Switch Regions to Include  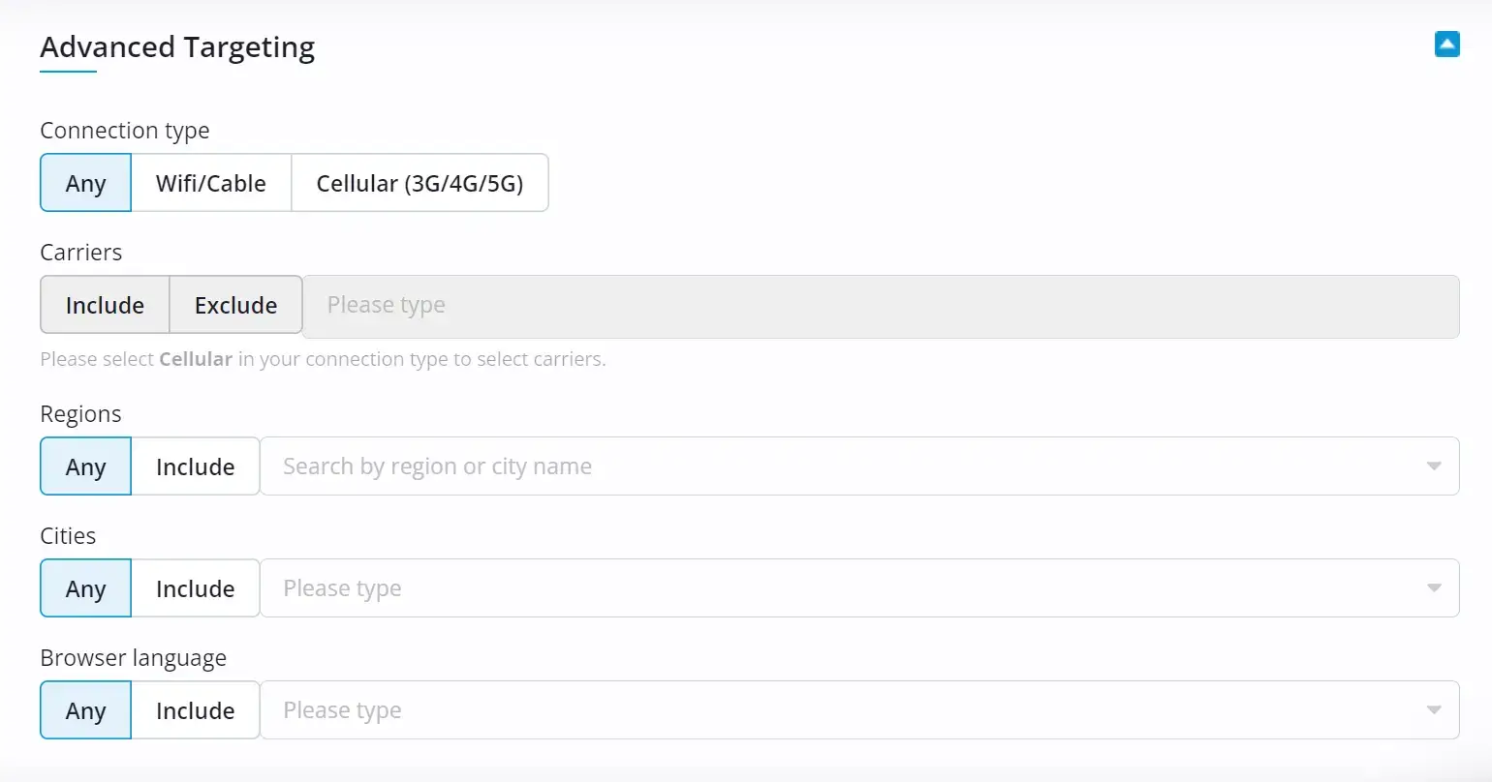pyautogui.click(x=195, y=466)
